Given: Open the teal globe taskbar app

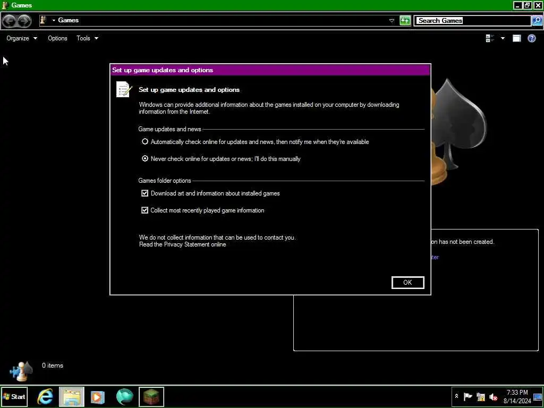Looking at the screenshot, I should click(x=124, y=396).
